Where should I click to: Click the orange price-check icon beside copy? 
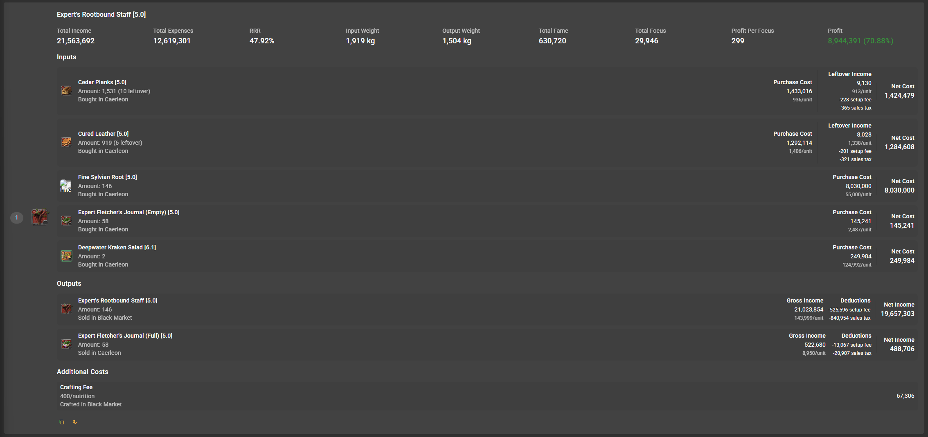(75, 422)
